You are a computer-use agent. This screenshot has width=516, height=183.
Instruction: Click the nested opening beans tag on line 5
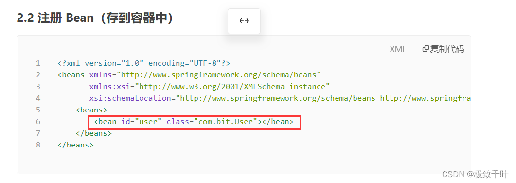tap(91, 110)
